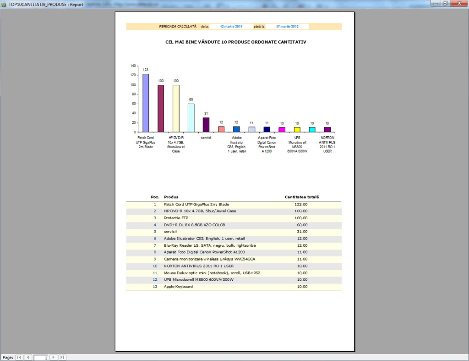Click the end date '17 martie 2012'
Viewport: 469px width, 361px height.
(287, 26)
